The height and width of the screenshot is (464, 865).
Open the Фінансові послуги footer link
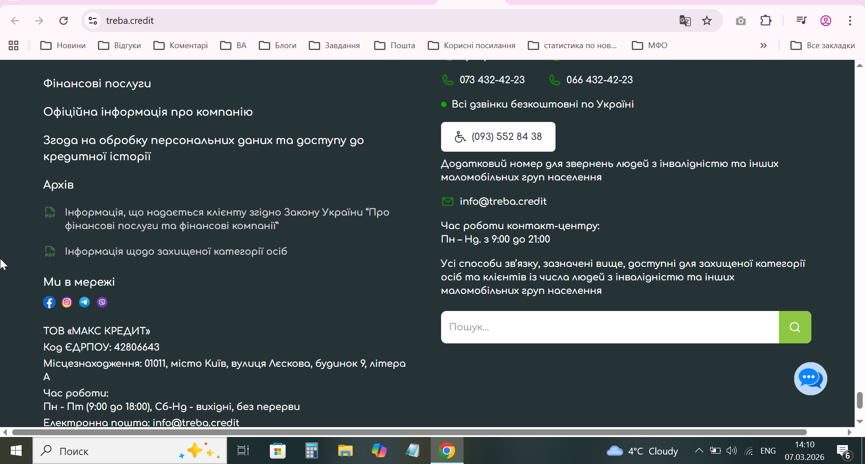pos(97,84)
